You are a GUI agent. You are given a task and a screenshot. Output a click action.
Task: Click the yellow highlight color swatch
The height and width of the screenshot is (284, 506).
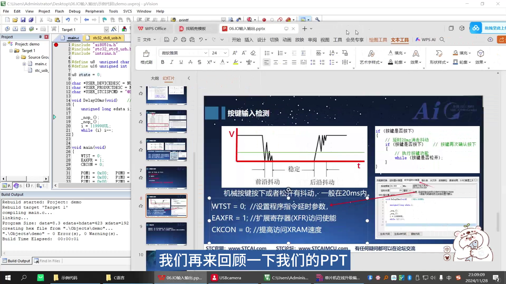click(x=236, y=62)
